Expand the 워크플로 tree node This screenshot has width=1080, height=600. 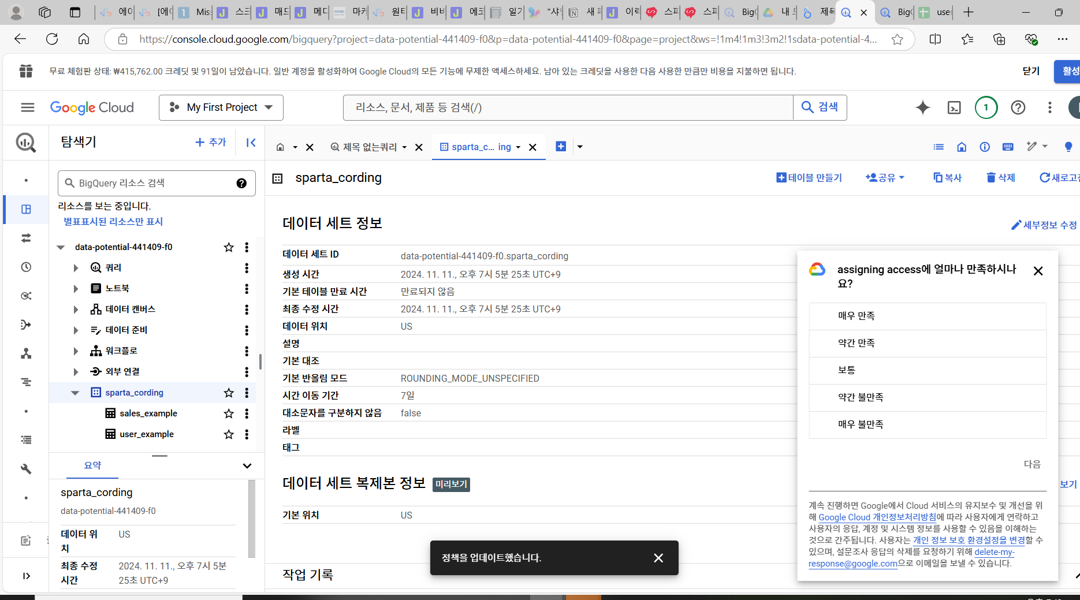[76, 351]
